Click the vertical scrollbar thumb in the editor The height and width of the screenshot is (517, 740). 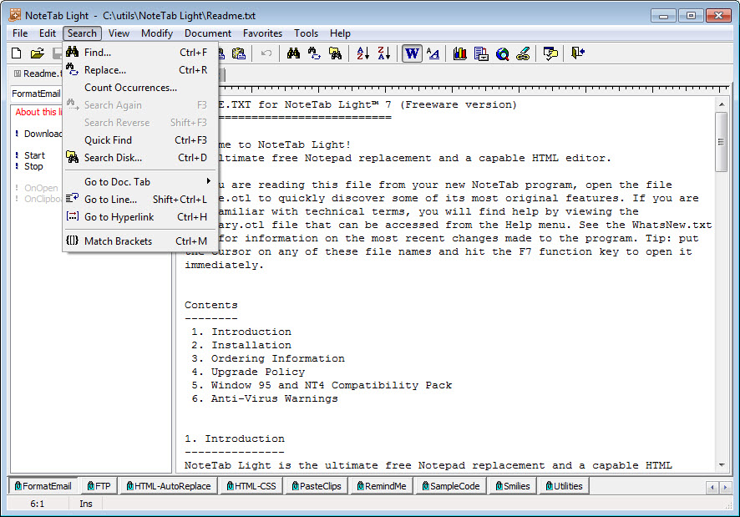[x=722, y=142]
